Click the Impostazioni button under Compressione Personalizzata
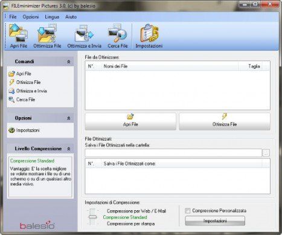This screenshot has width=282, height=235. (215, 221)
